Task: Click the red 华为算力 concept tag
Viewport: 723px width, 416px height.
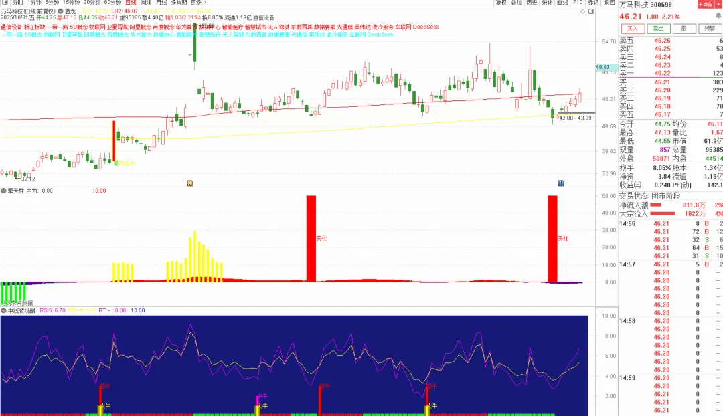Action: pos(186,27)
